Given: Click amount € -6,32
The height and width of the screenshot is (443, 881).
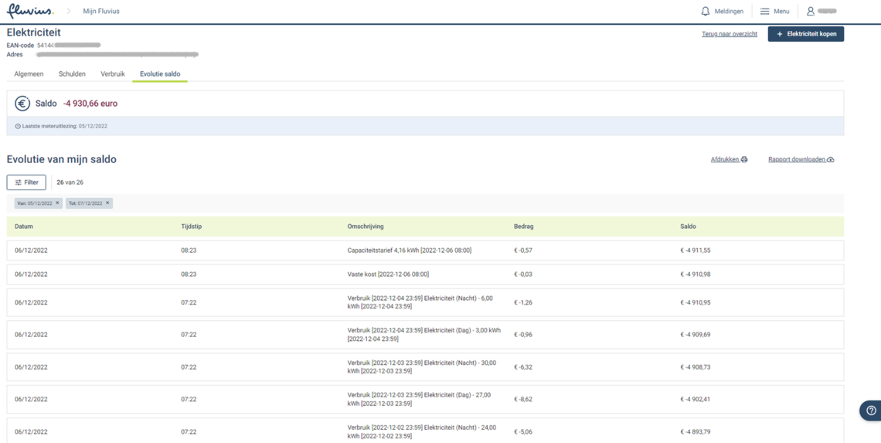Looking at the screenshot, I should coord(523,367).
